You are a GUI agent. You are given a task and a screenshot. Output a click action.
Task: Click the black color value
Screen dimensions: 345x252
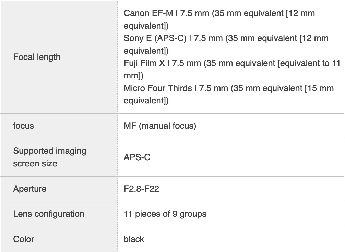coord(134,239)
